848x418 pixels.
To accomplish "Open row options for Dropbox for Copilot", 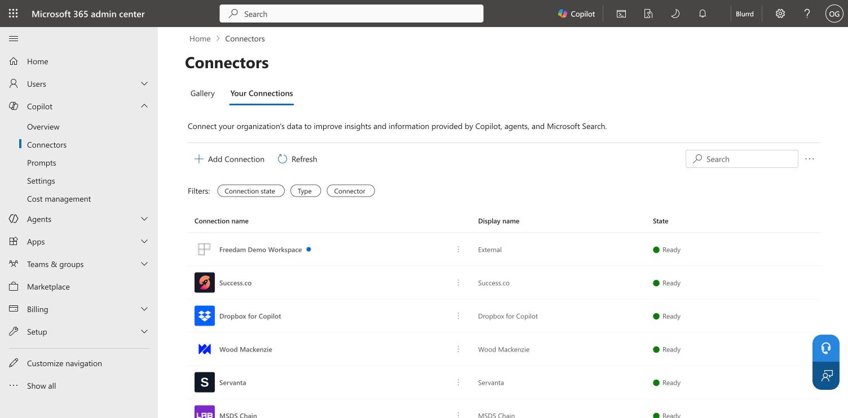I will [458, 315].
